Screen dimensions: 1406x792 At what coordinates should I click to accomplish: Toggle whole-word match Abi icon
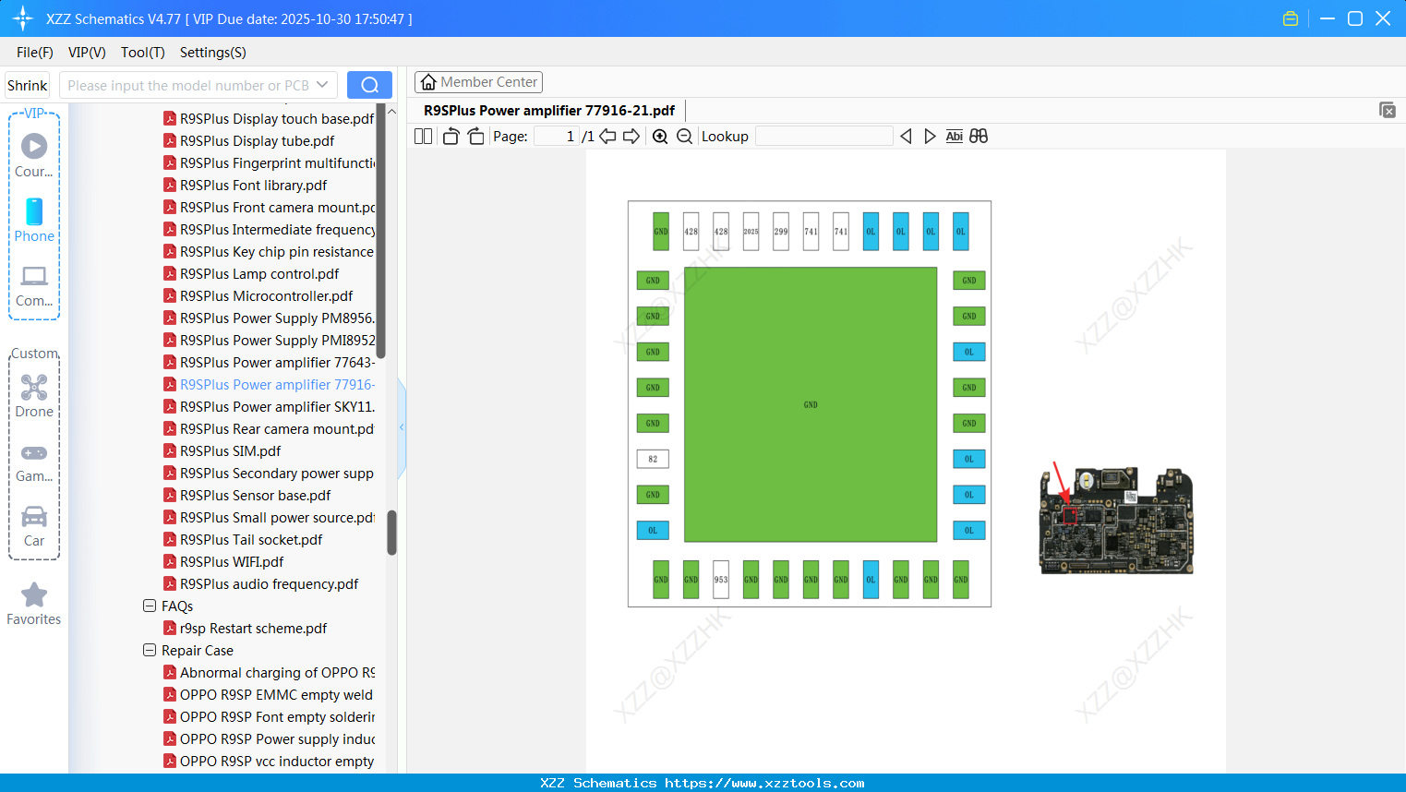pyautogui.click(x=955, y=137)
